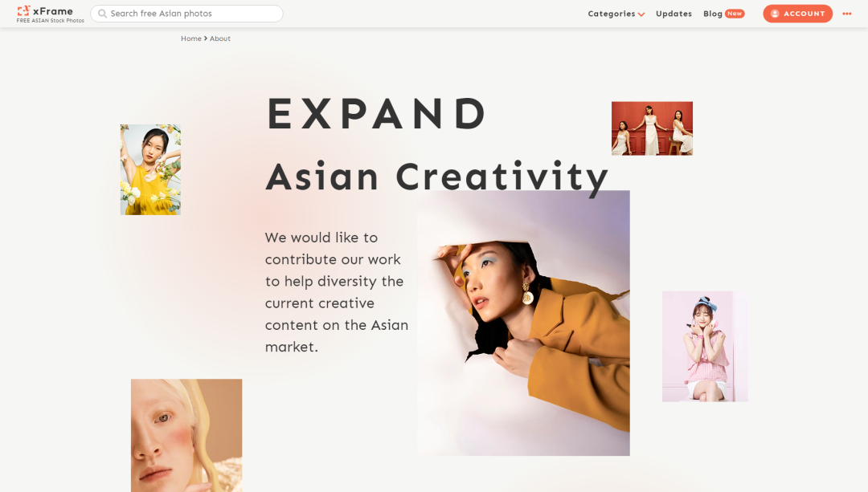Open the pink outfit girl photo

click(705, 347)
